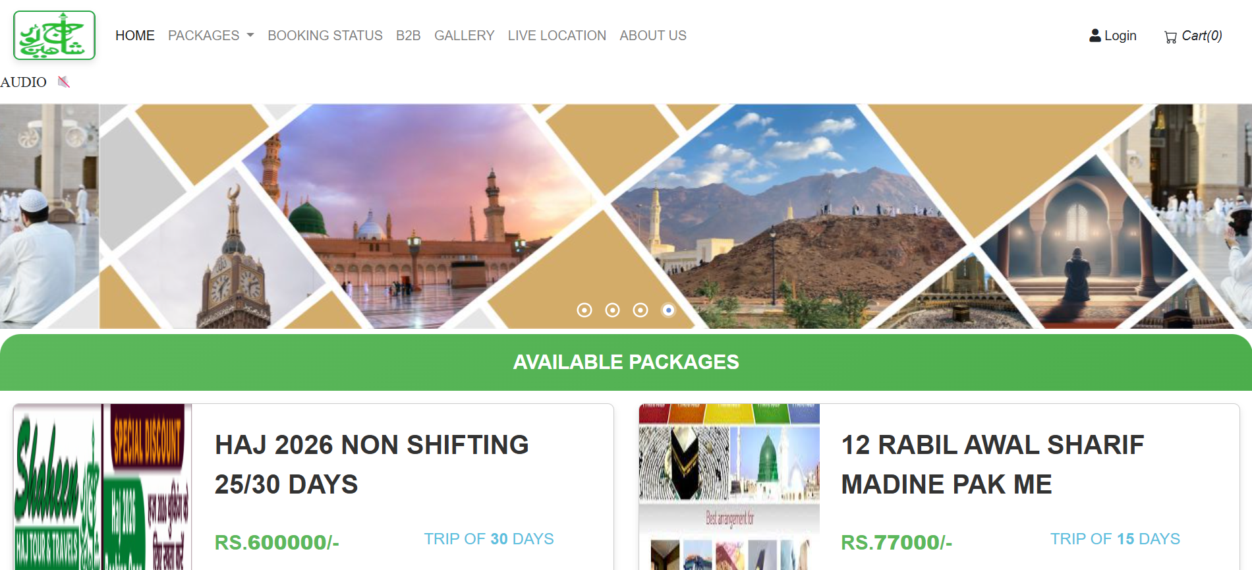Open the Login user icon
Image resolution: width=1252 pixels, height=570 pixels.
pyautogui.click(x=1095, y=36)
